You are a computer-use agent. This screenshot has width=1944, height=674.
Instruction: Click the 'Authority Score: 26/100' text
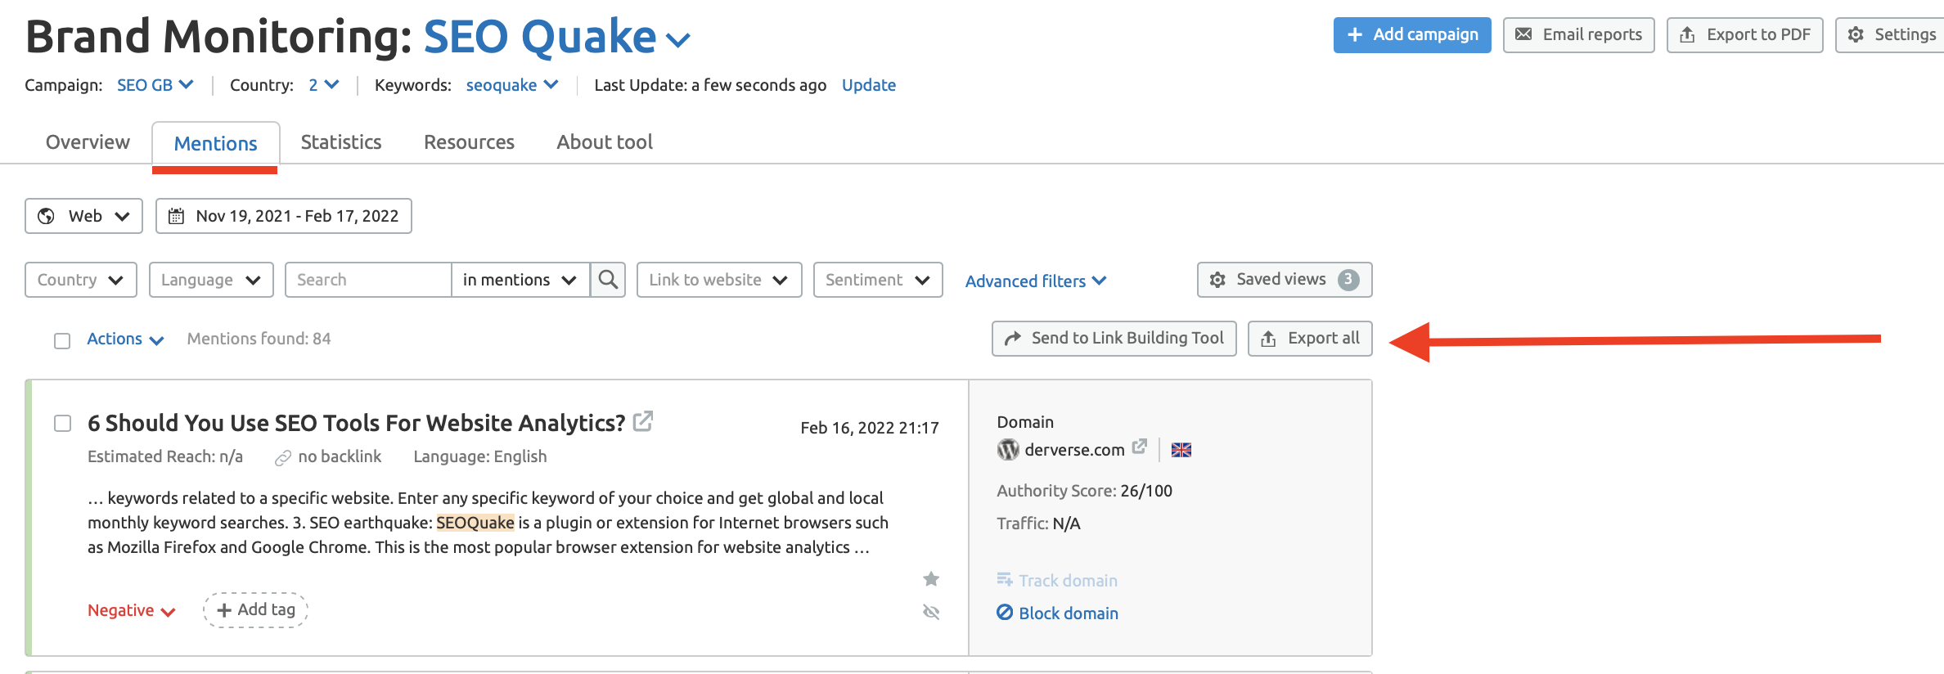(x=1084, y=491)
